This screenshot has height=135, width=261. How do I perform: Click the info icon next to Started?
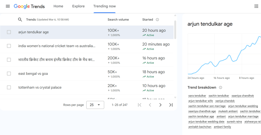pos(157,19)
